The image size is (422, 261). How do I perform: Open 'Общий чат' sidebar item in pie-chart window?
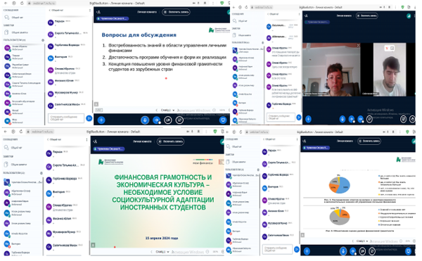[x=235, y=146]
